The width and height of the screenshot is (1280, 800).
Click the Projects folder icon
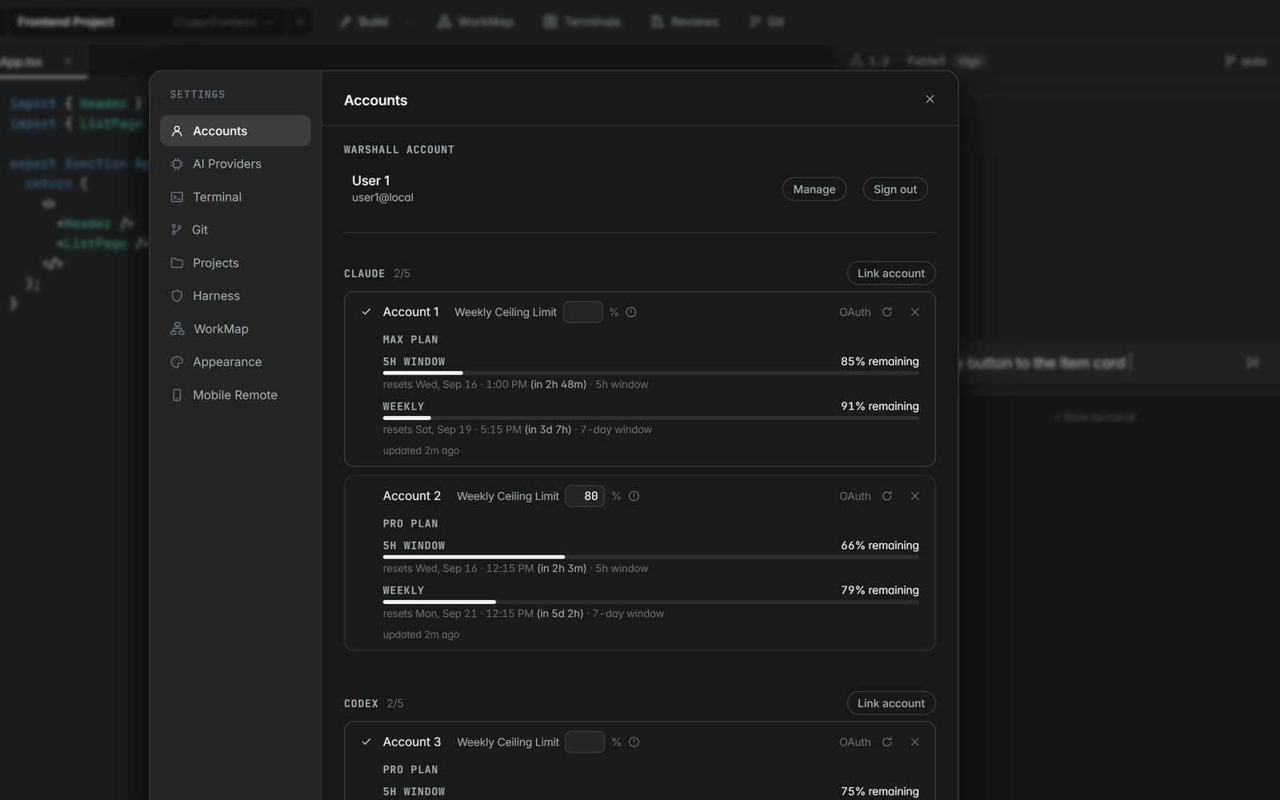click(177, 263)
